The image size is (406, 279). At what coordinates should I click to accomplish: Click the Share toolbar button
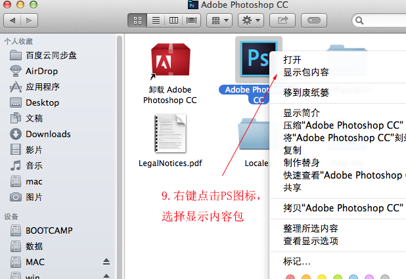click(x=282, y=20)
